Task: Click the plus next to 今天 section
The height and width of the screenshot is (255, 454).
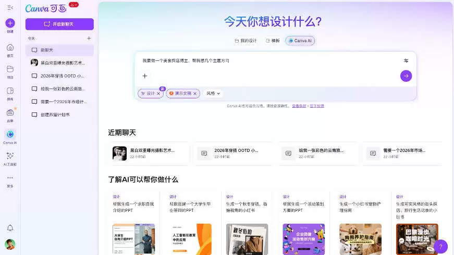Action: coord(89,39)
